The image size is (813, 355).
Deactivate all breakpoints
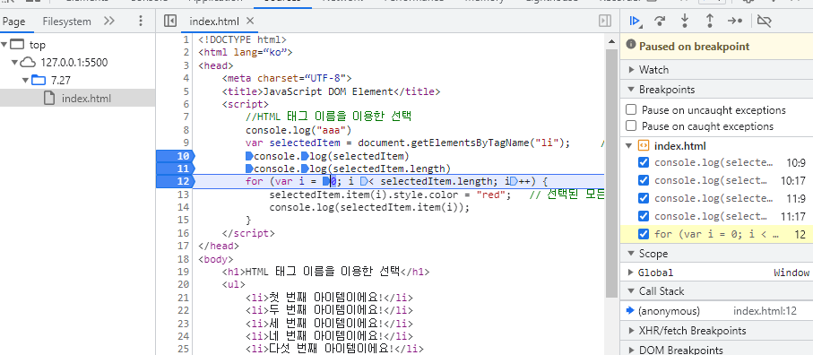[765, 21]
